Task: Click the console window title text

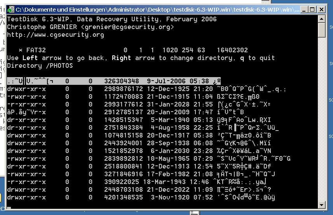Action: [157, 10]
